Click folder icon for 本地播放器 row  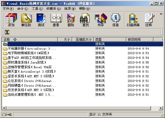(x=5, y=49)
